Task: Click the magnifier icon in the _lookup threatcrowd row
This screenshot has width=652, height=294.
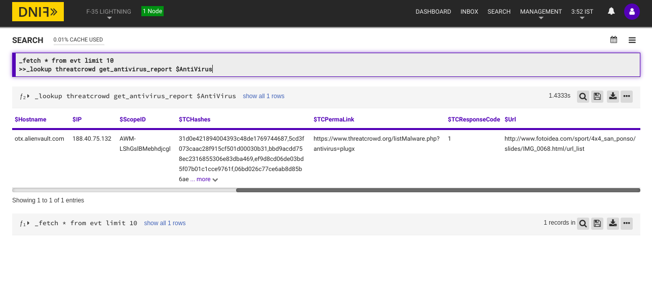Action: point(583,97)
